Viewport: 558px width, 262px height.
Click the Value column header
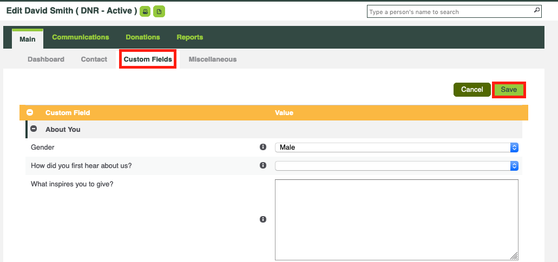click(284, 112)
